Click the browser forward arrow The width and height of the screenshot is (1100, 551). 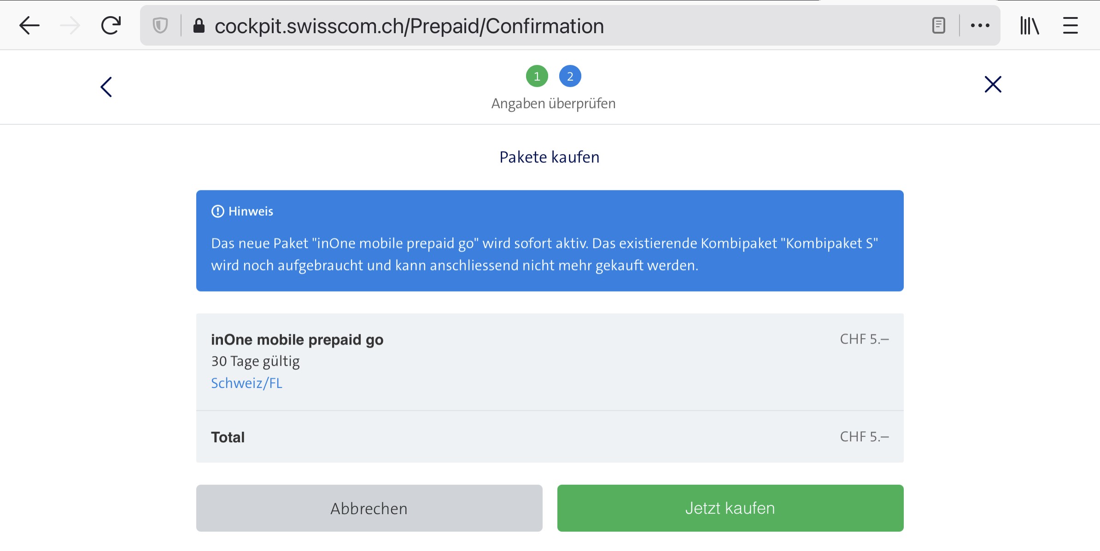[x=70, y=25]
